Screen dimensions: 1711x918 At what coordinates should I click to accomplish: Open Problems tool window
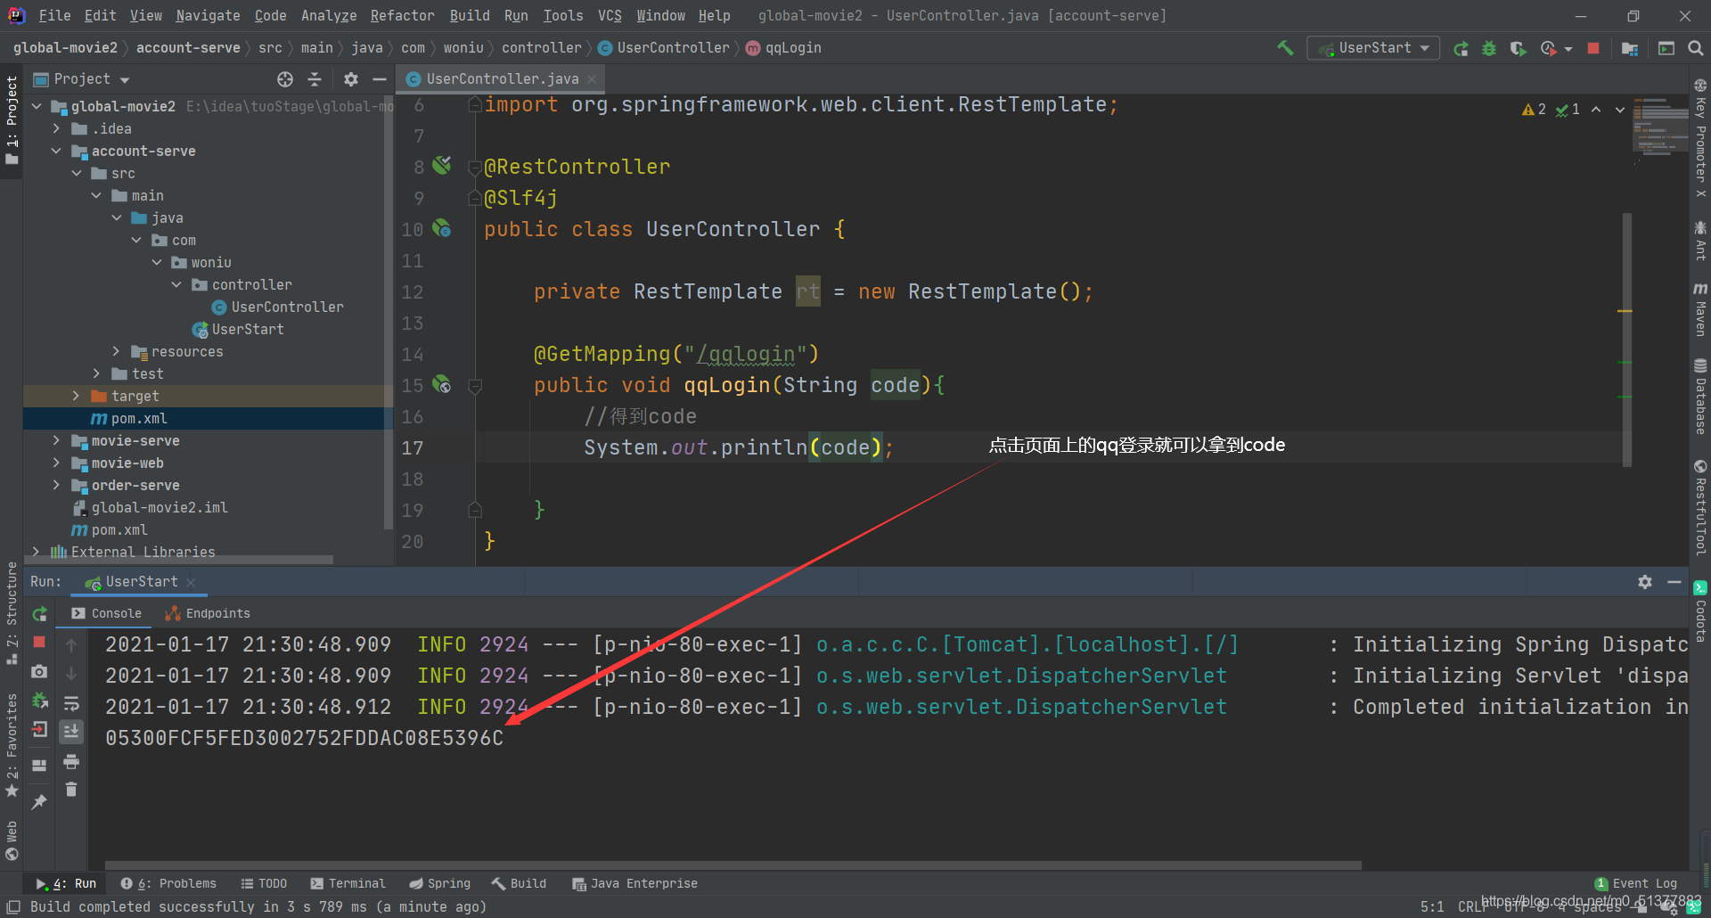point(169,883)
